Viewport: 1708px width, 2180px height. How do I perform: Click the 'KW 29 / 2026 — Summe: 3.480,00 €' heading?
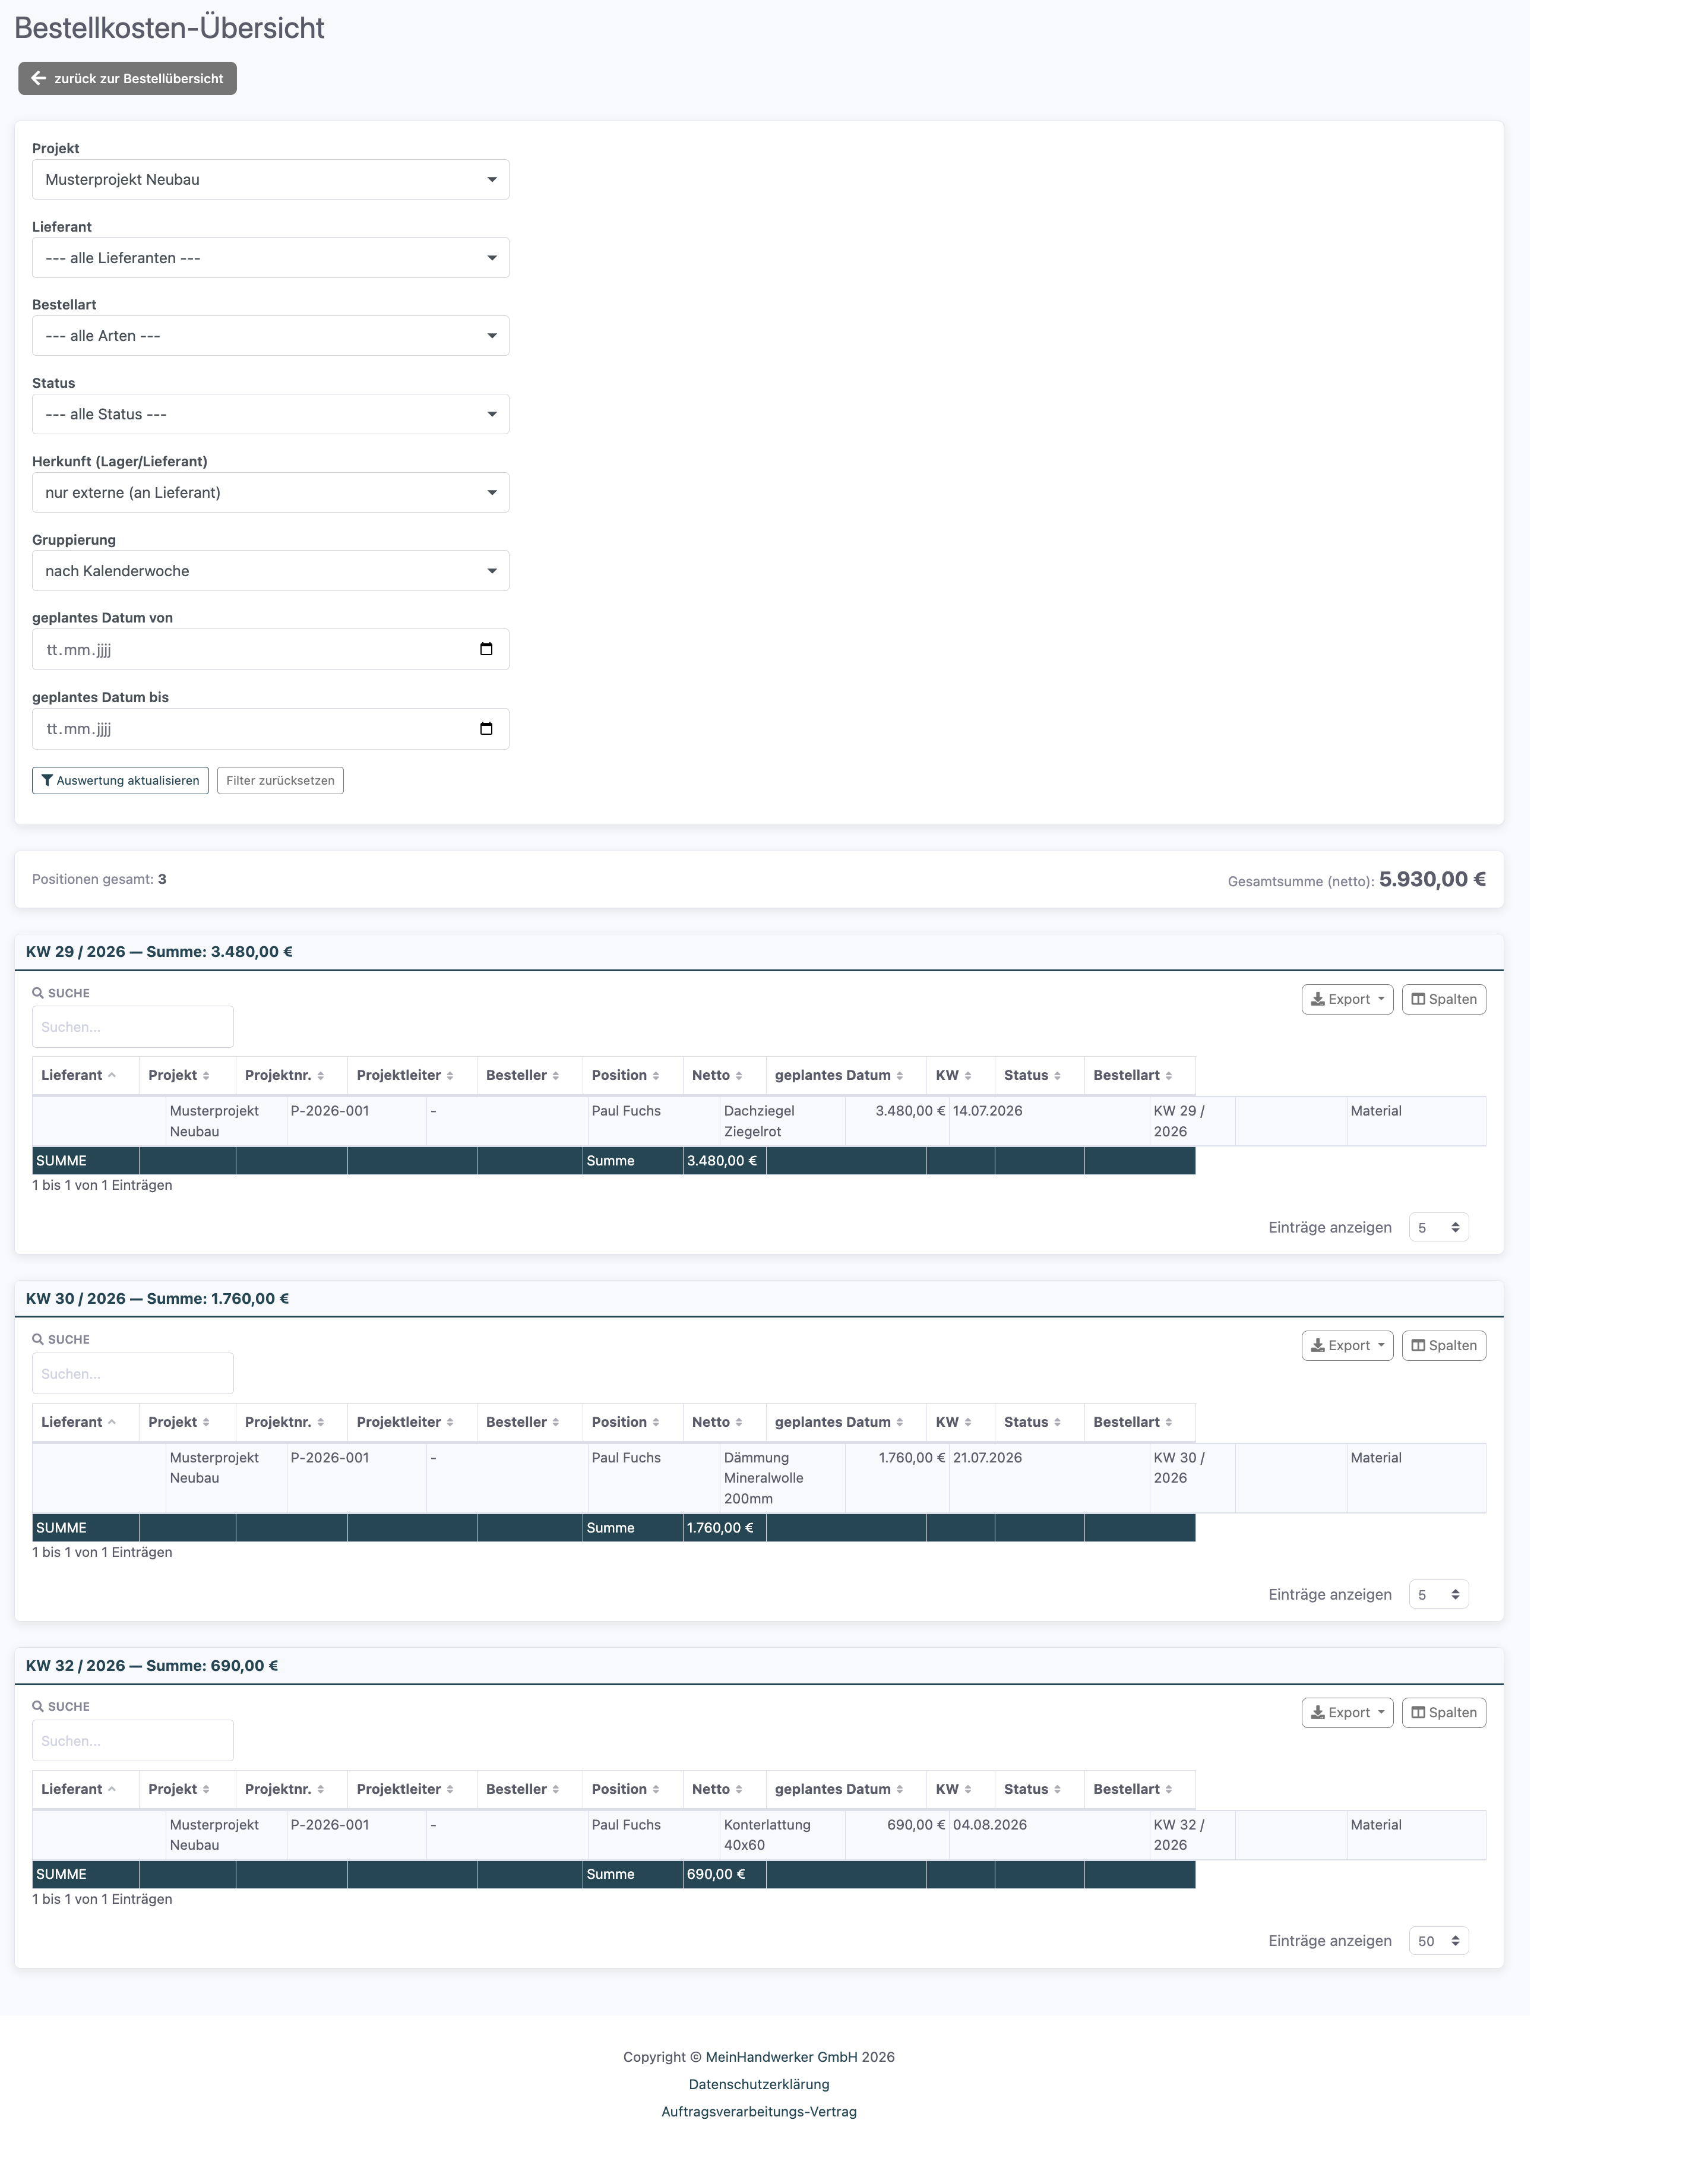[159, 952]
